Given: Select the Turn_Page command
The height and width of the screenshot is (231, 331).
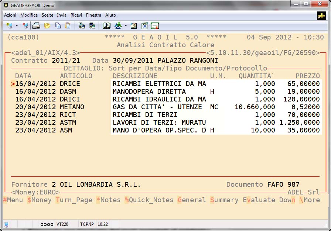Looking at the screenshot, I should click(74, 200).
